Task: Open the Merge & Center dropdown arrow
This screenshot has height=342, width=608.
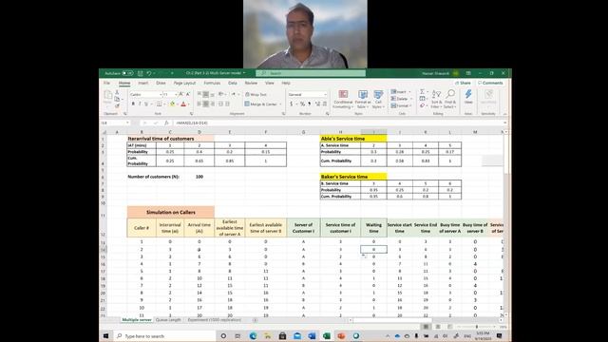Action: pyautogui.click(x=280, y=104)
